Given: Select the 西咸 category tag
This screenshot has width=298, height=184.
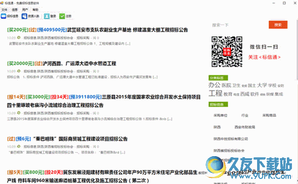Looking at the screenshot, I should pos(244,94).
